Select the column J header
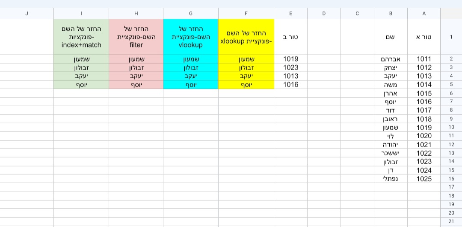The width and height of the screenshot is (462, 227). [x=27, y=13]
